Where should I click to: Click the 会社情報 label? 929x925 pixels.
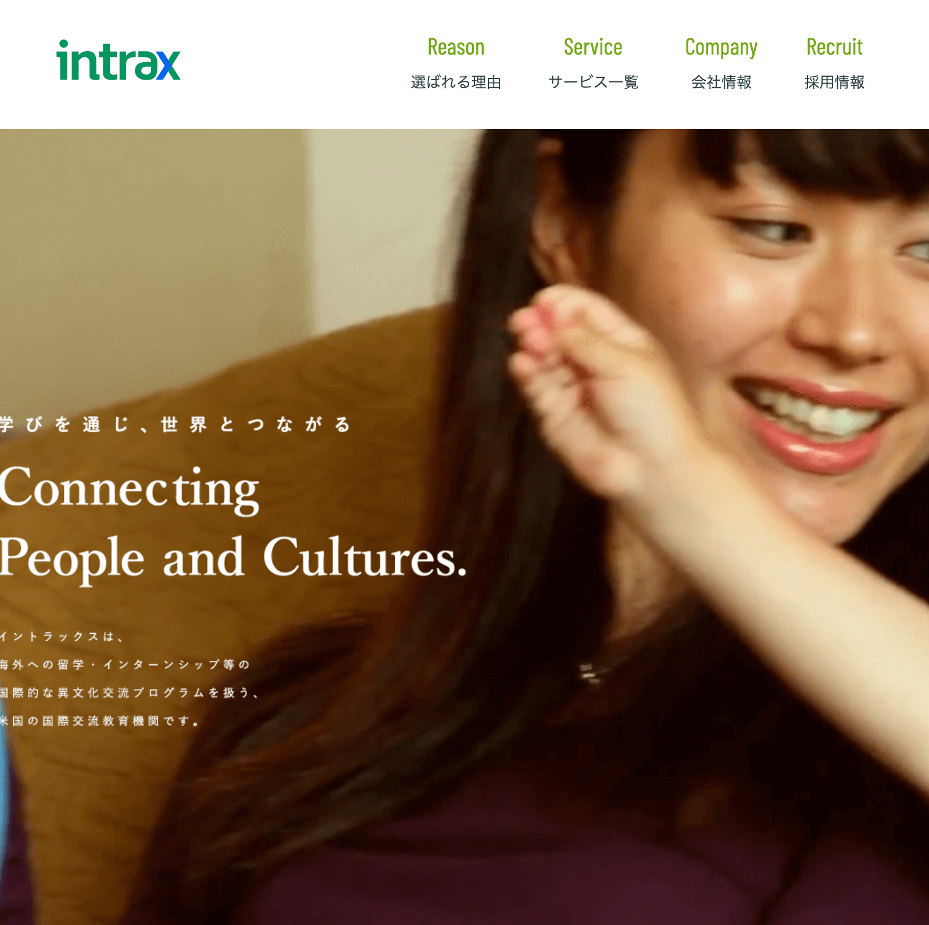click(x=721, y=82)
